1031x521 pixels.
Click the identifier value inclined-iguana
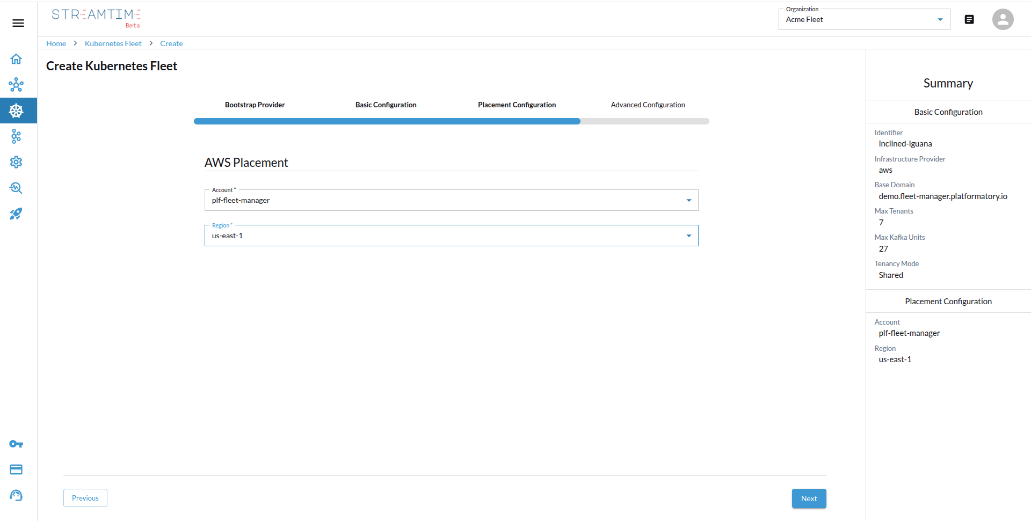coord(905,144)
